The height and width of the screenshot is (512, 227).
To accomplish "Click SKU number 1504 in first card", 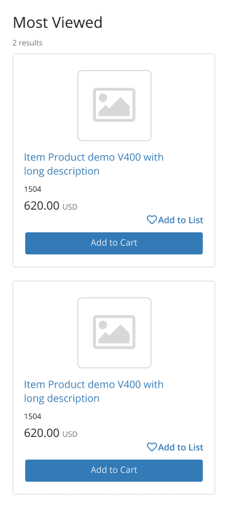I will [x=33, y=189].
